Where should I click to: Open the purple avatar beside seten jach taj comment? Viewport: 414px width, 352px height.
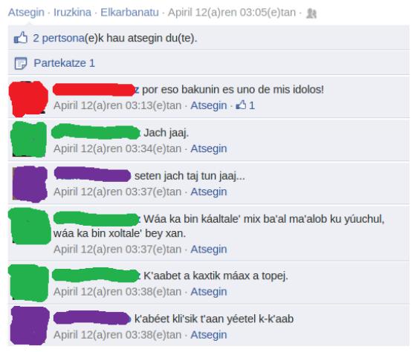pos(30,184)
